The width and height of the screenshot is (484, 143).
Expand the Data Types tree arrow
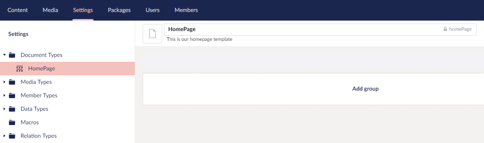pyautogui.click(x=5, y=109)
